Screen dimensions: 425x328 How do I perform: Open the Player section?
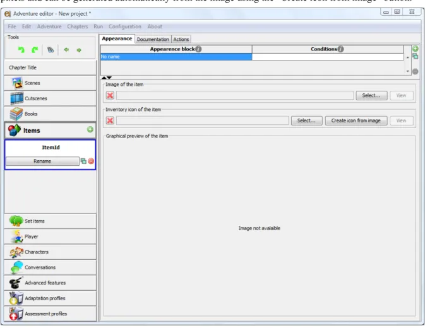point(51,237)
